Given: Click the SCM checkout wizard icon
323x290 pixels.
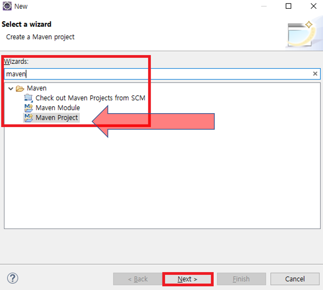Looking at the screenshot, I should coord(28,98).
